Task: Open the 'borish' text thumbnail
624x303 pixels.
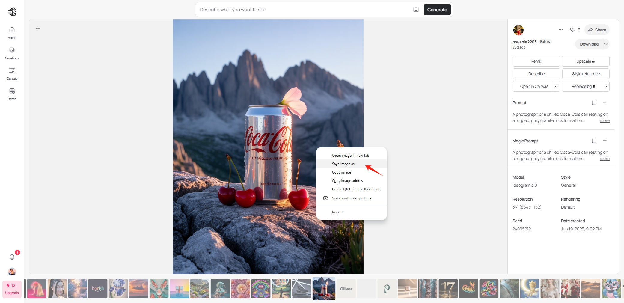Action: 98,289
